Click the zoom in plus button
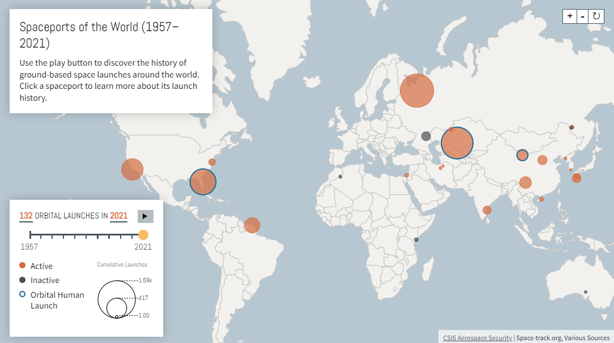Screen dimensions: 614x343 (570, 16)
